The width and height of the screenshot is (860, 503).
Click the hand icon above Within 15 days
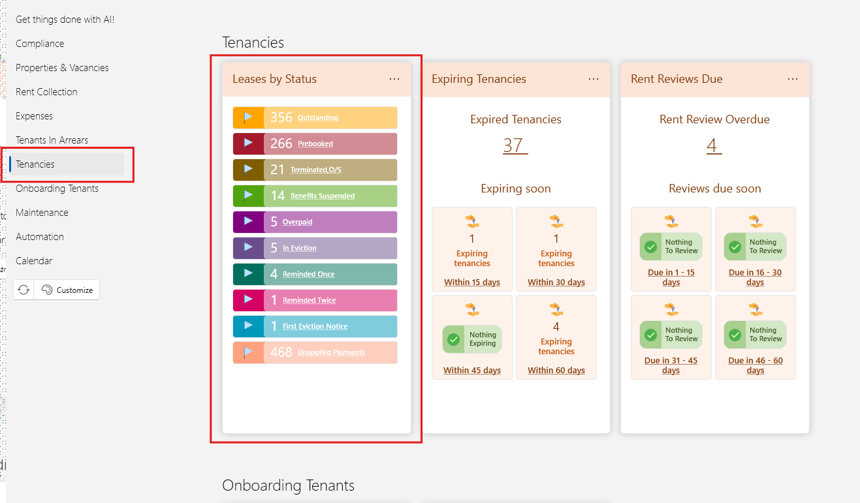tap(472, 221)
